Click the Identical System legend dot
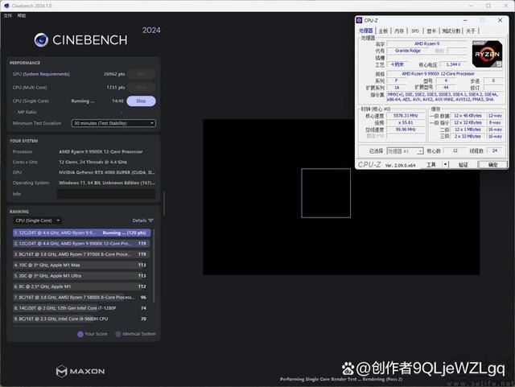The height and width of the screenshot is (387, 515). pyautogui.click(x=117, y=334)
